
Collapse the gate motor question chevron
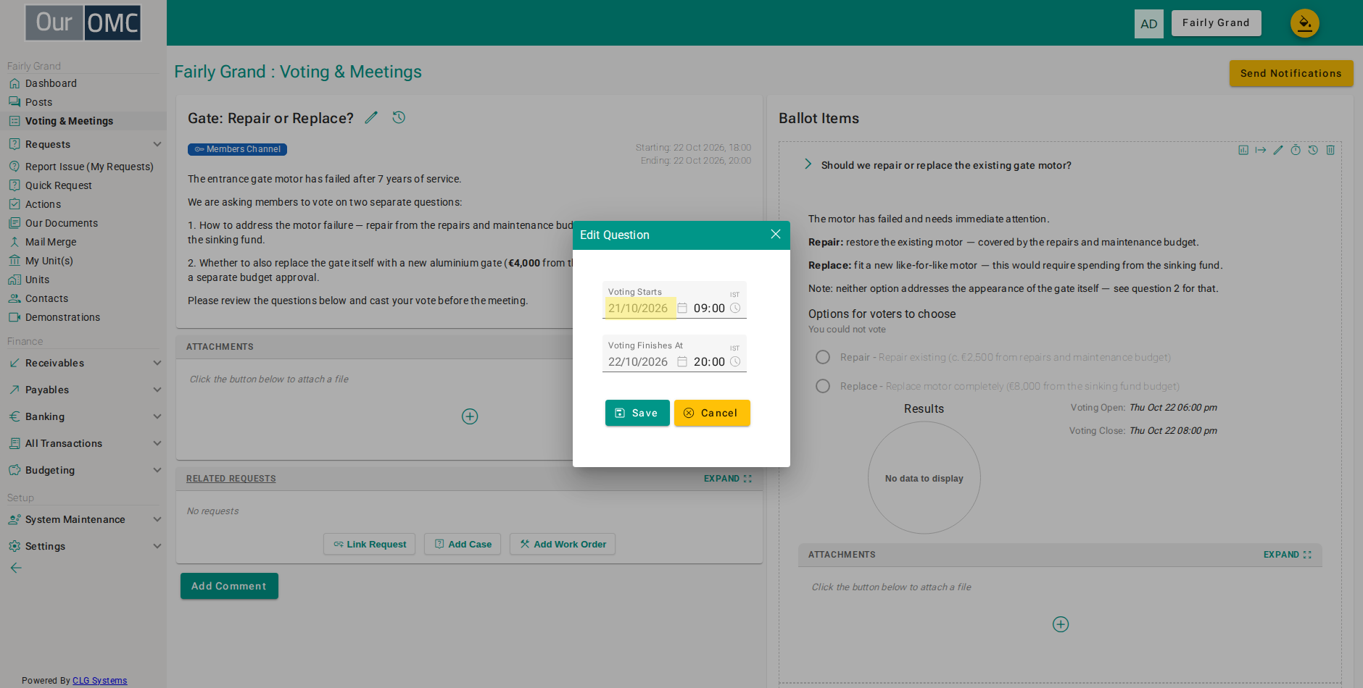click(808, 164)
